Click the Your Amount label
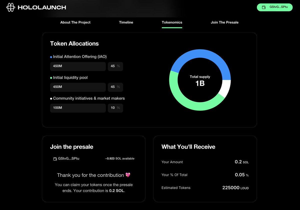The width and height of the screenshot is (300, 210). (x=172, y=162)
